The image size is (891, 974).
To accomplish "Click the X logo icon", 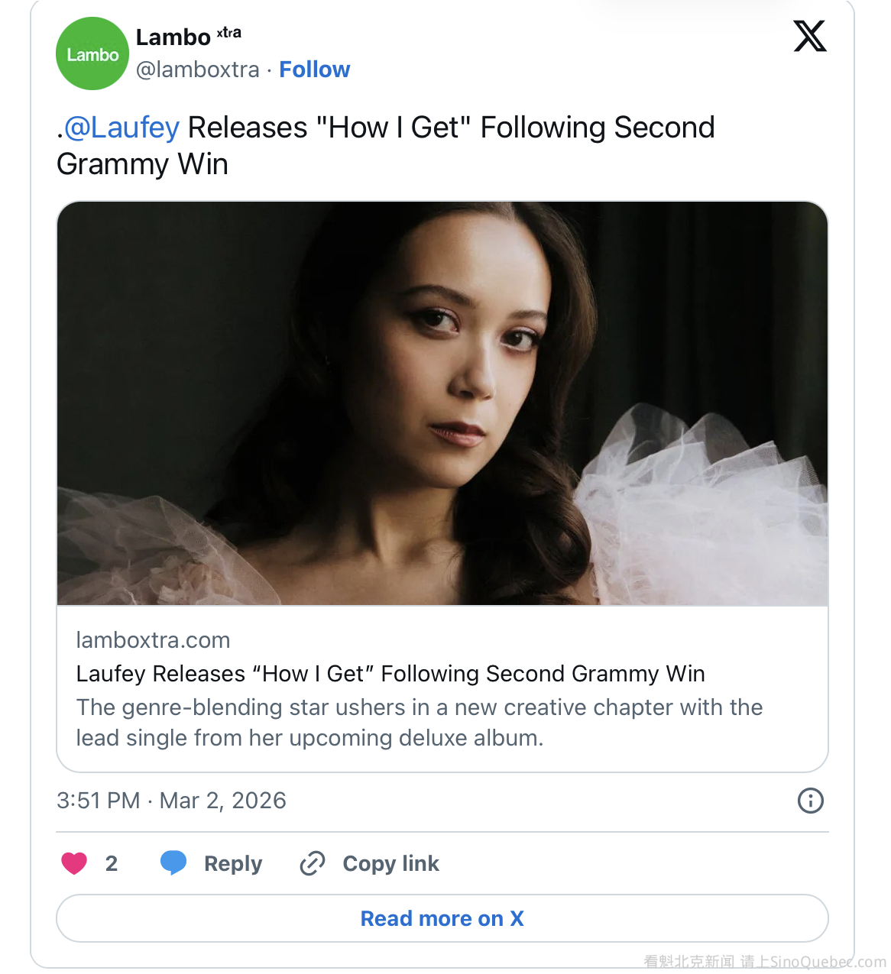I will (x=809, y=36).
